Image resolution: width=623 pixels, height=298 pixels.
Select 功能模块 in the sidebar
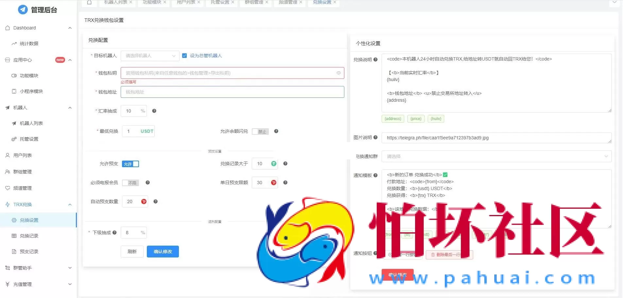pos(29,76)
